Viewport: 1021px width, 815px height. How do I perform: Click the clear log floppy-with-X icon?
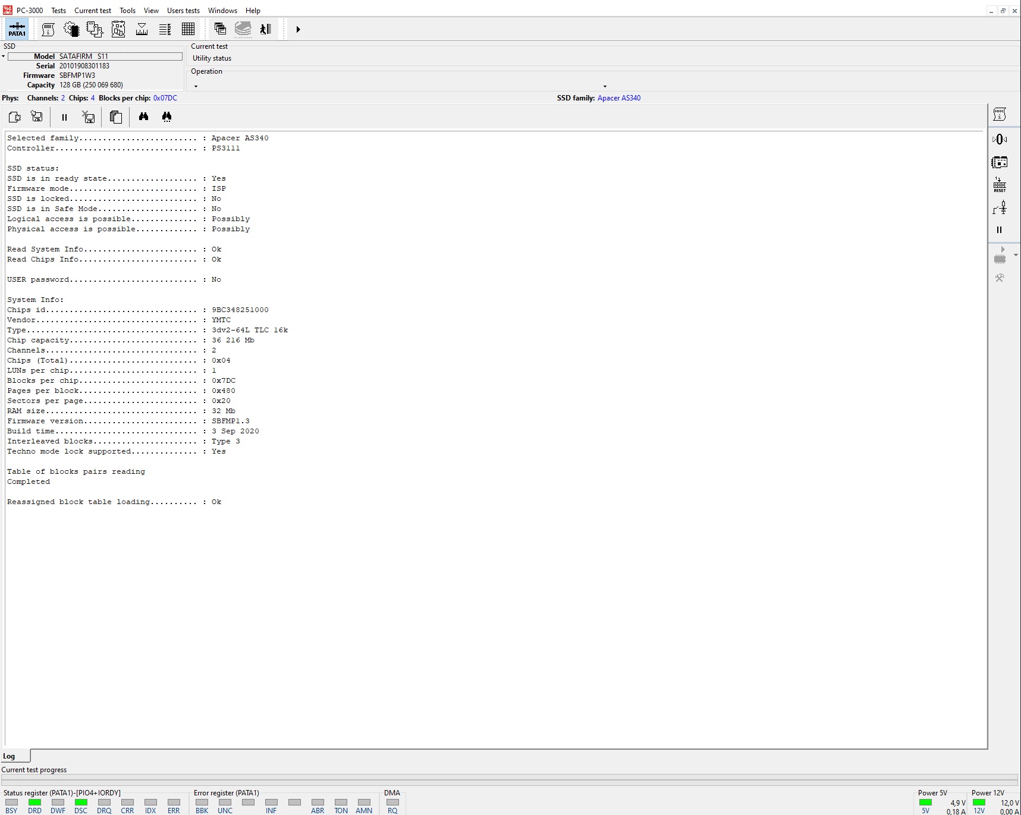click(x=89, y=117)
